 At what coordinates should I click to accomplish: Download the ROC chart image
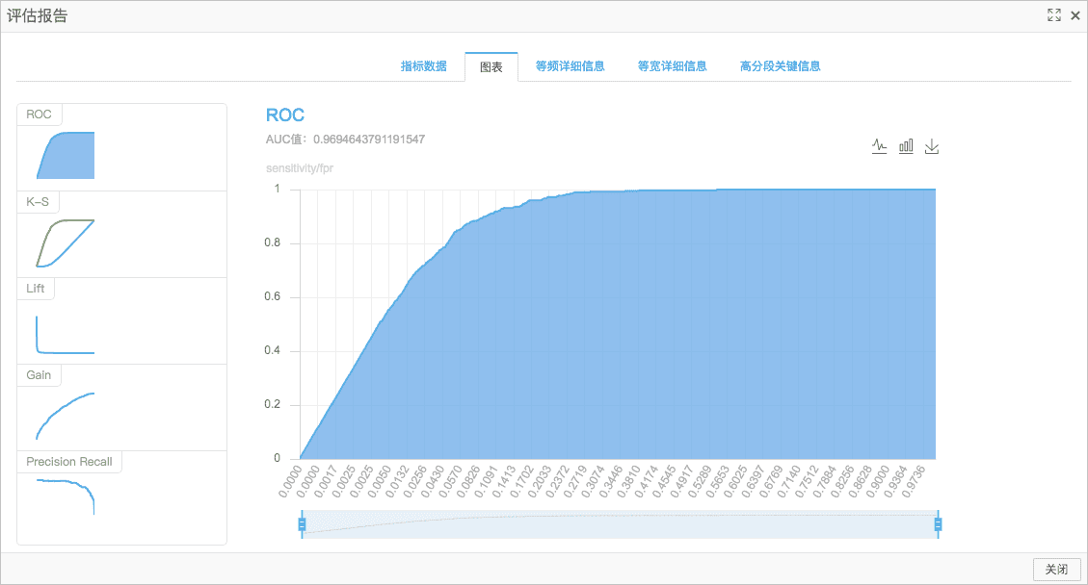pos(932,146)
